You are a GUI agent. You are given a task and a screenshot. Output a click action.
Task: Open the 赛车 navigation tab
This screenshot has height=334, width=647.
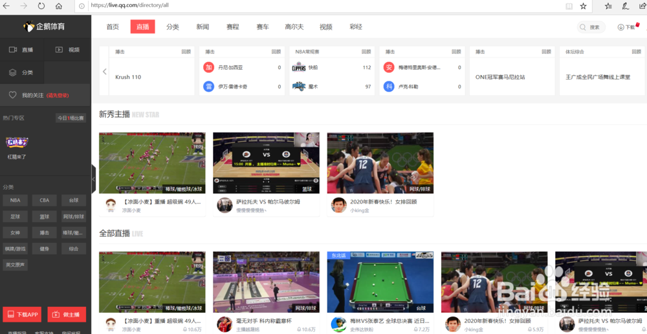coord(263,26)
